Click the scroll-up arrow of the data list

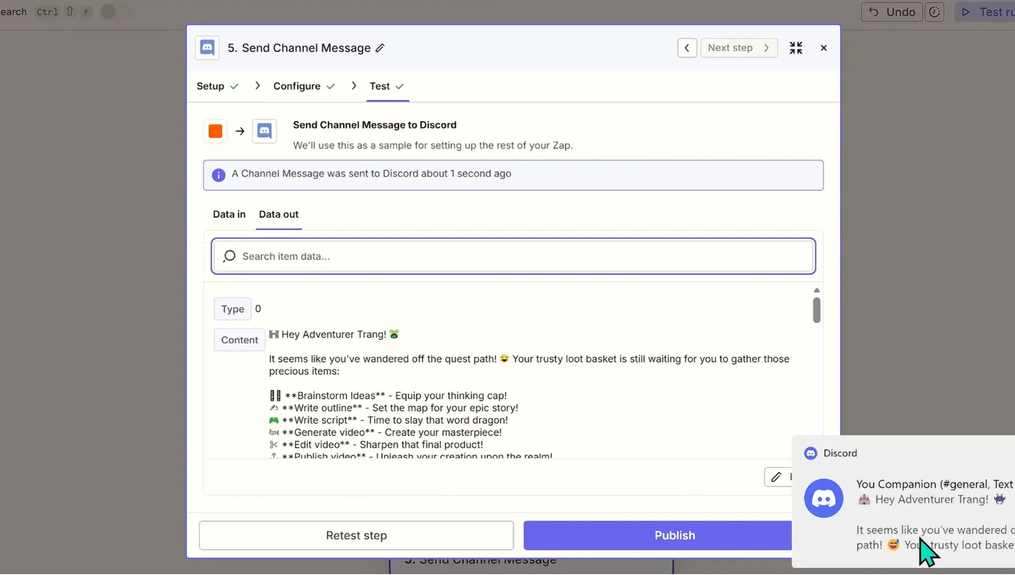816,291
